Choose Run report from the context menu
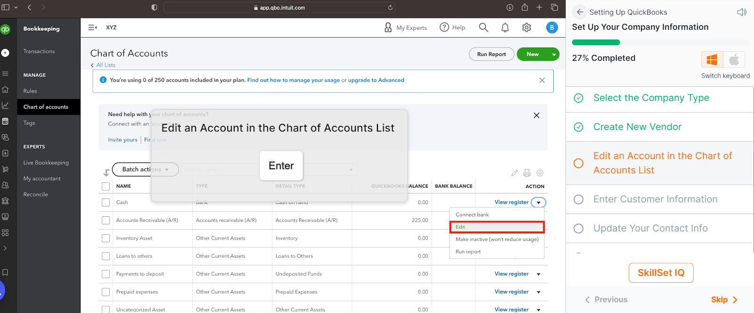This screenshot has width=754, height=313. pos(497,252)
